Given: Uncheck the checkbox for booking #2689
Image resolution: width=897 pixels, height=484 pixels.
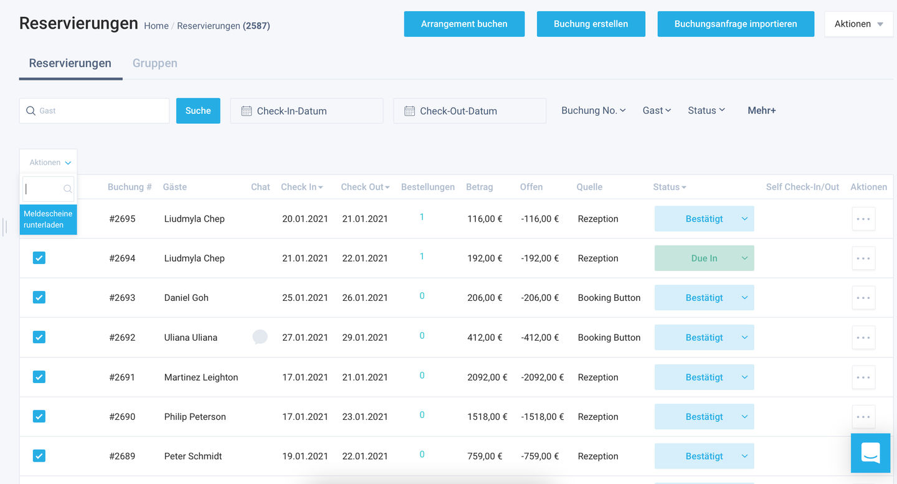Looking at the screenshot, I should click(x=39, y=456).
